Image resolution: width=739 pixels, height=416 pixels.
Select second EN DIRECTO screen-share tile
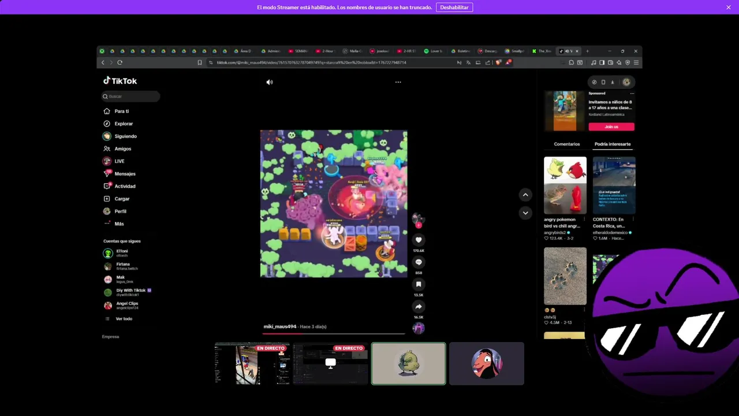(x=330, y=363)
